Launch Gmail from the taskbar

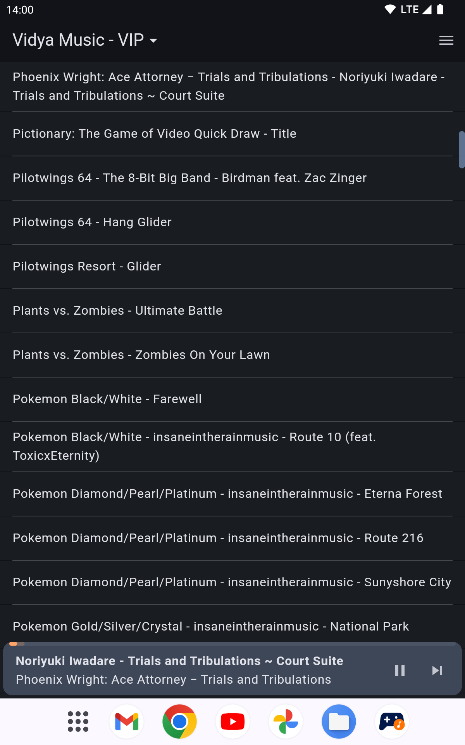coord(127,722)
